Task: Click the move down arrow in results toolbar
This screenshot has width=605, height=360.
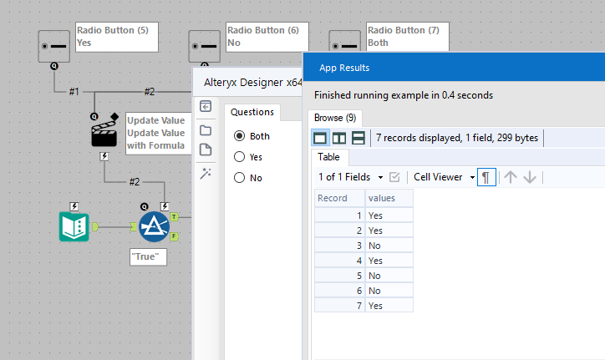Action: [x=530, y=177]
